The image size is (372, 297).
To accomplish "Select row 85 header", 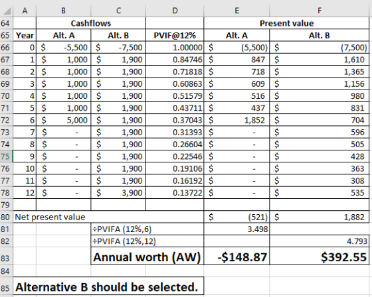I will [7, 287].
